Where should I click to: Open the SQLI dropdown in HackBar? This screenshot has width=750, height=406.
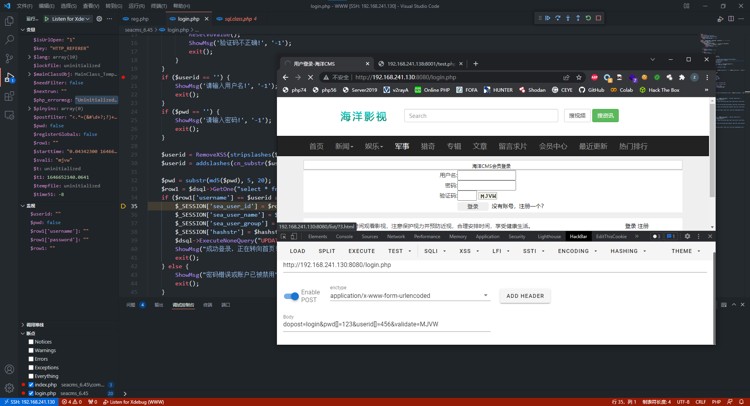pyautogui.click(x=435, y=251)
